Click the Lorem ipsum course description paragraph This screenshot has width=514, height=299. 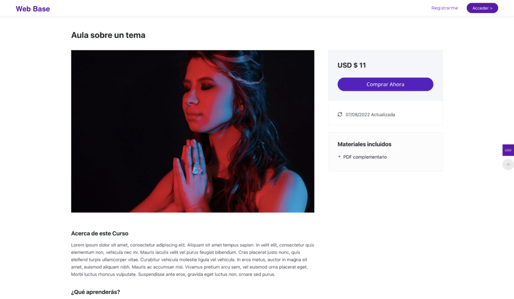pyautogui.click(x=192, y=260)
